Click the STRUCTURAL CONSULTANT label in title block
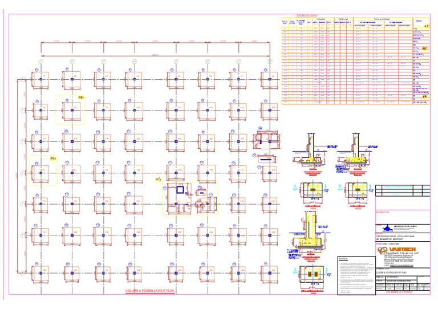 (x=387, y=243)
